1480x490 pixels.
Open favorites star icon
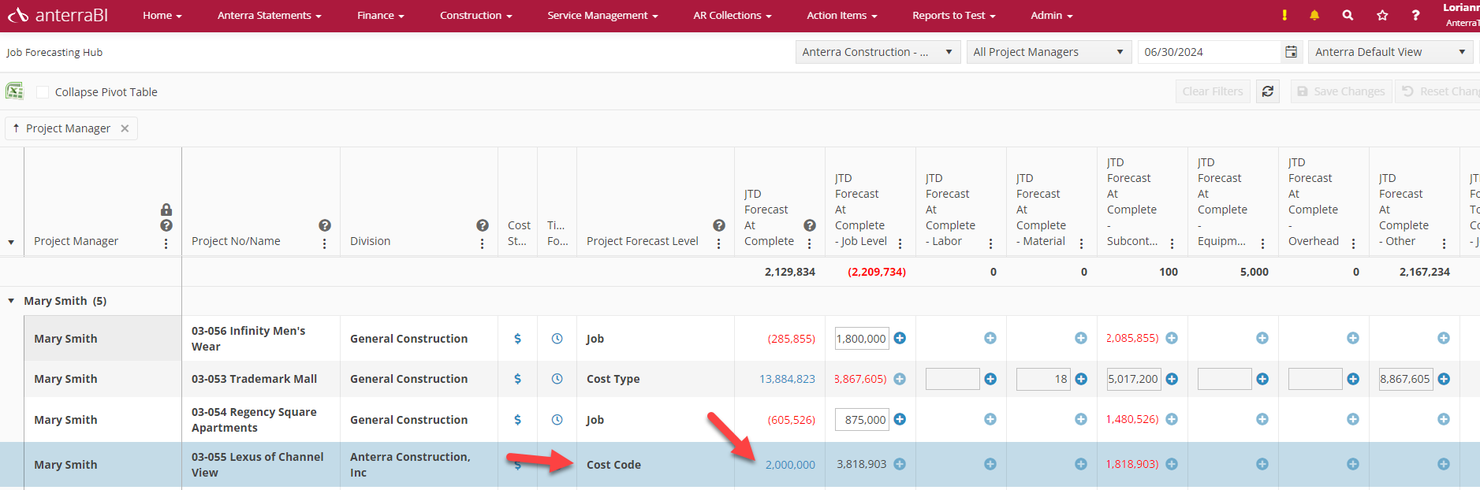(1382, 15)
